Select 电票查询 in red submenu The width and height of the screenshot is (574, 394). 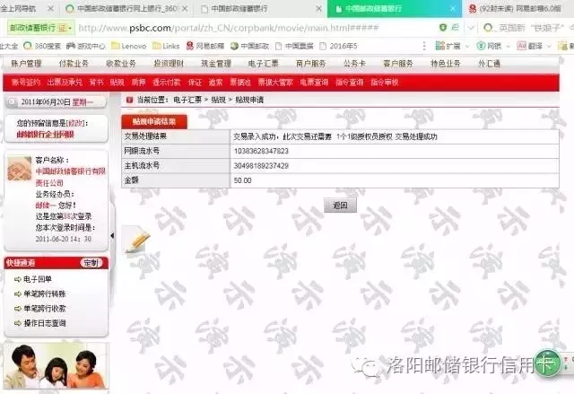coord(314,83)
